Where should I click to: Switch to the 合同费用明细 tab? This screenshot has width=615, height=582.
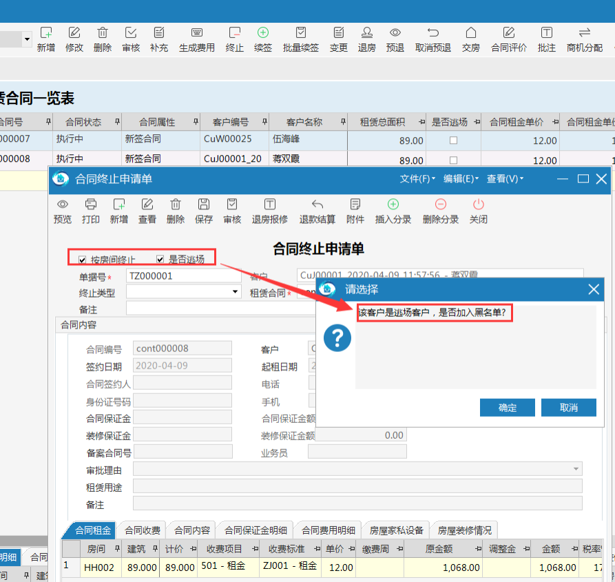pyautogui.click(x=329, y=530)
